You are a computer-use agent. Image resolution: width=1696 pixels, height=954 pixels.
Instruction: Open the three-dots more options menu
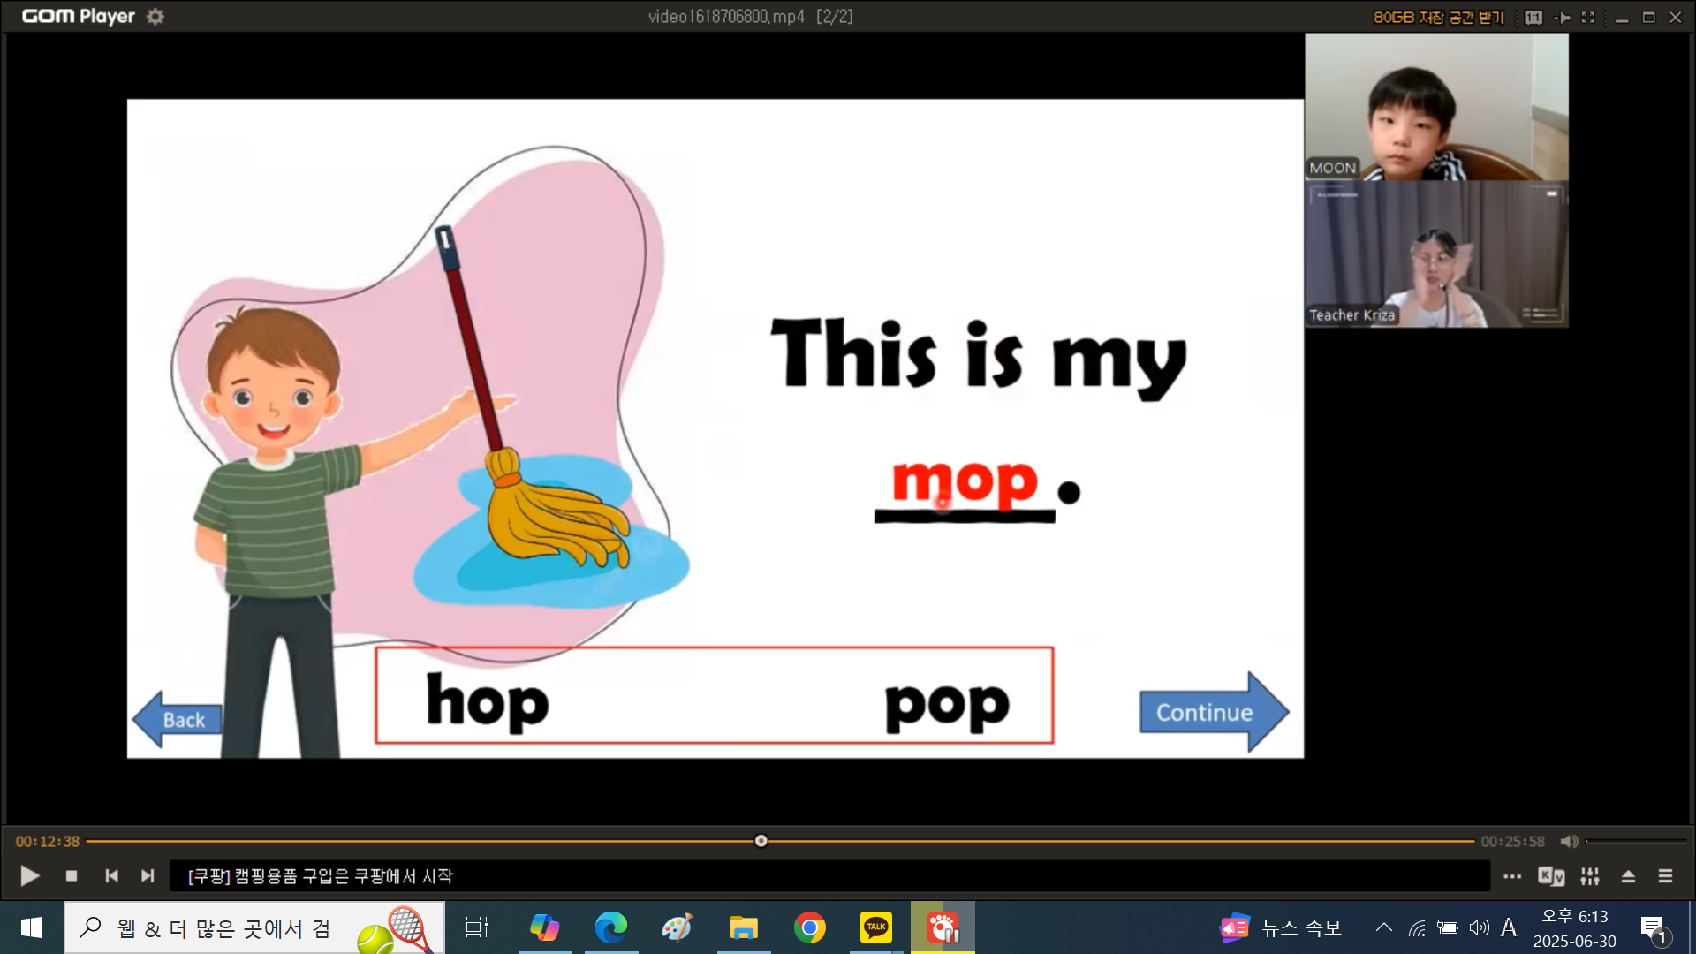pos(1512,876)
